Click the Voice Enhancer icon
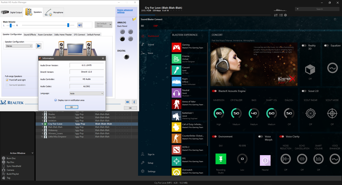The image size is (342, 185). [335, 159]
